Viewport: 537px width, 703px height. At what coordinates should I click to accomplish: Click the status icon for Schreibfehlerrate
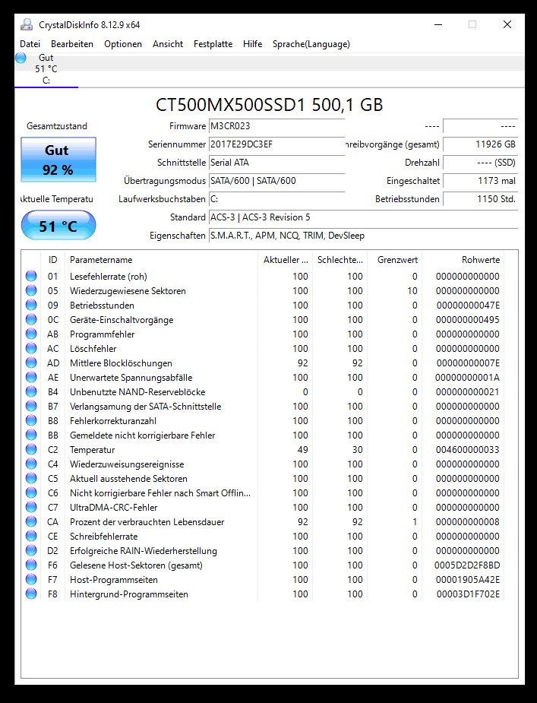click(31, 537)
